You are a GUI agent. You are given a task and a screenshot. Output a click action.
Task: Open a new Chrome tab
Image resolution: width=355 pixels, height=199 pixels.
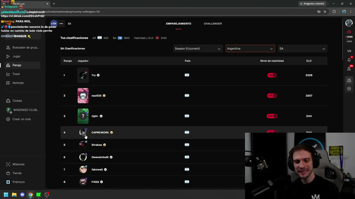point(54,4)
